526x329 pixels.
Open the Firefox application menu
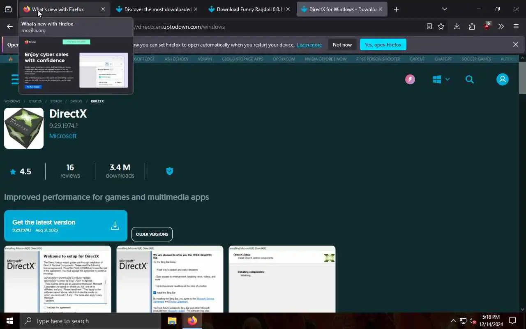point(516,26)
